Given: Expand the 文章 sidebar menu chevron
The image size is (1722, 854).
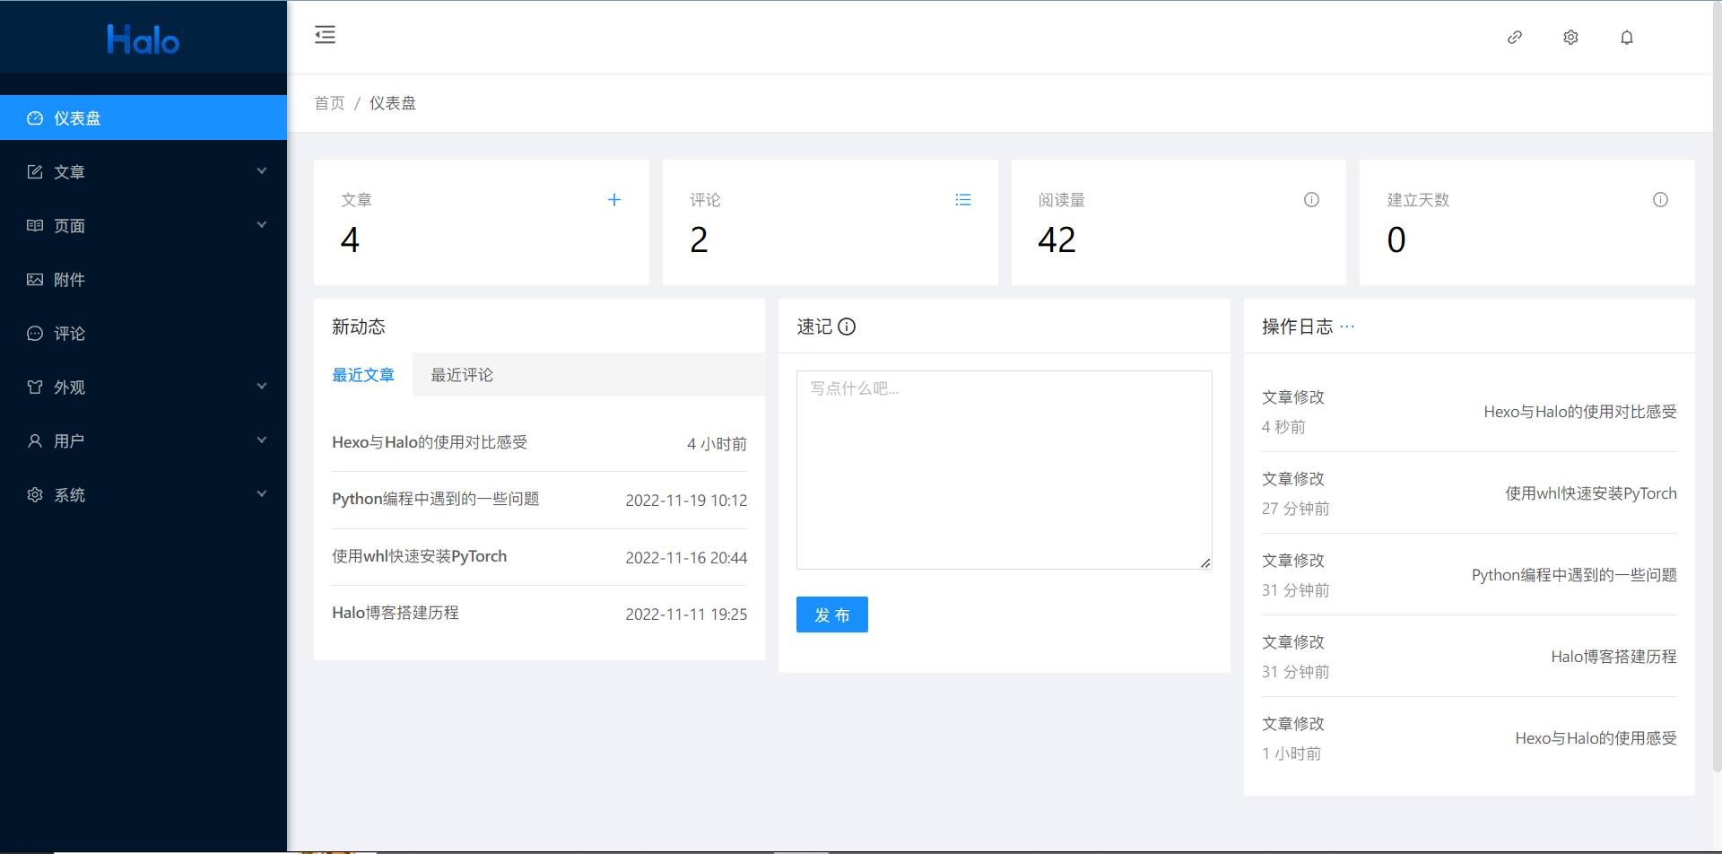Looking at the screenshot, I should (262, 171).
